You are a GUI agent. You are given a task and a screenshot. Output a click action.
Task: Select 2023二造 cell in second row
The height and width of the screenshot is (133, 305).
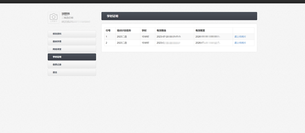(x=122, y=43)
